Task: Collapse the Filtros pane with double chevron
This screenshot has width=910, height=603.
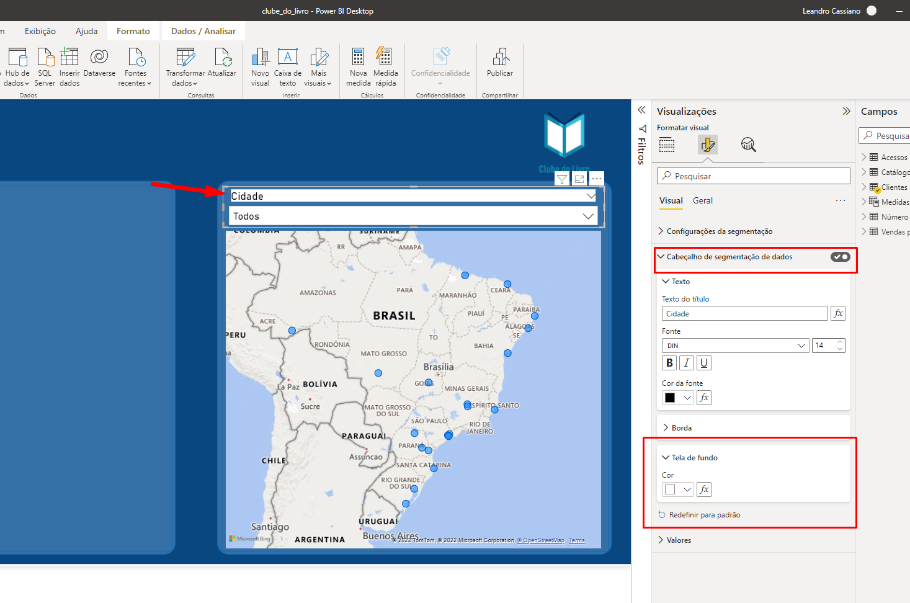Action: (642, 110)
